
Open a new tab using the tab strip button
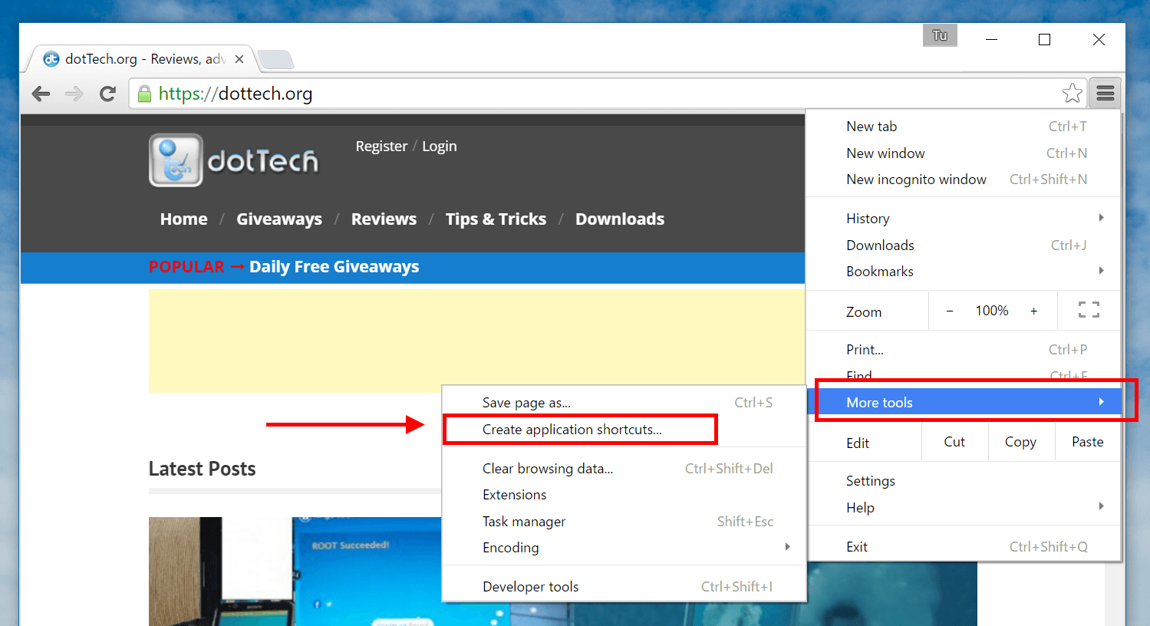tap(275, 59)
